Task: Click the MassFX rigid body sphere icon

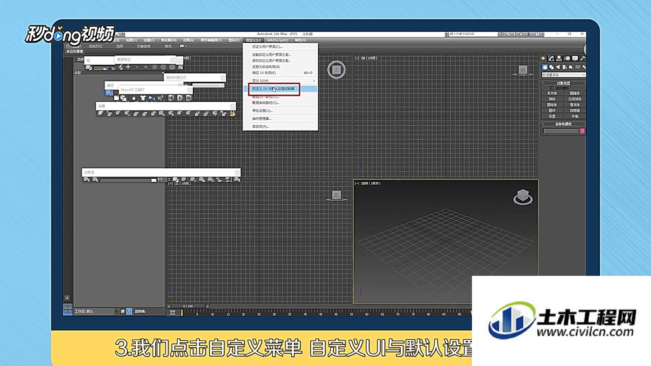Action: [x=134, y=98]
